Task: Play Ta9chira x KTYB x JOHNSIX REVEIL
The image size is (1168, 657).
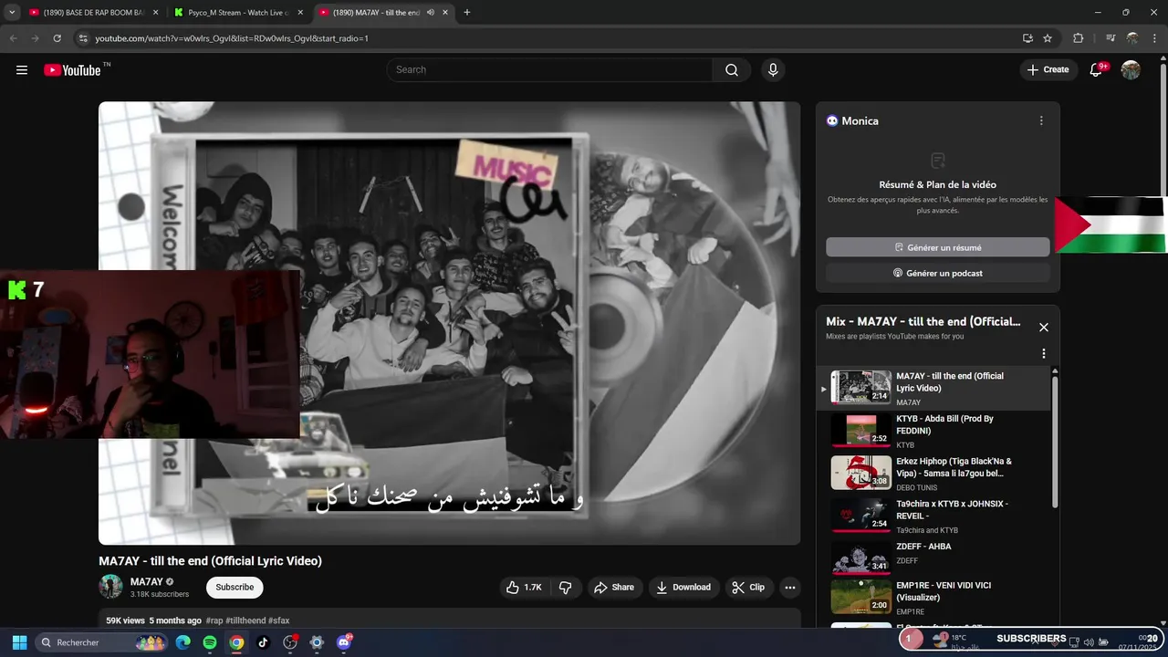Action: [934, 516]
